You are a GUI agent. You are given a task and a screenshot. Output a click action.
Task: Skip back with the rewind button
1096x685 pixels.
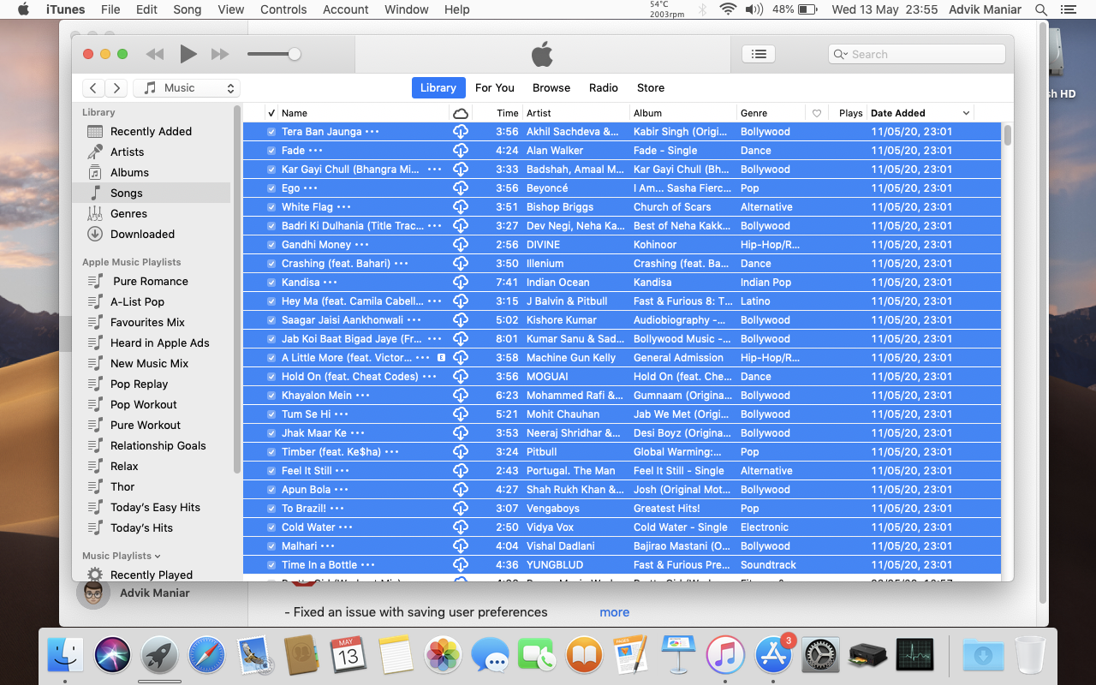[x=155, y=54]
